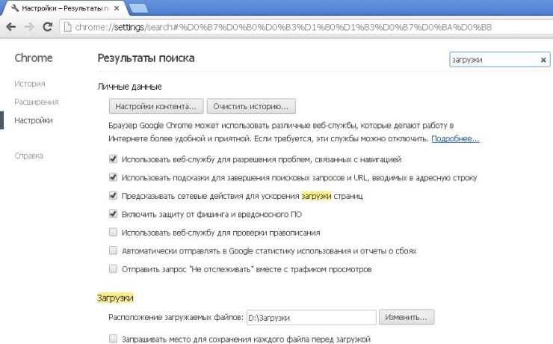This screenshot has height=344, width=553.
Task: Check Запрашивать место для сохранения файла
Action: (x=113, y=339)
